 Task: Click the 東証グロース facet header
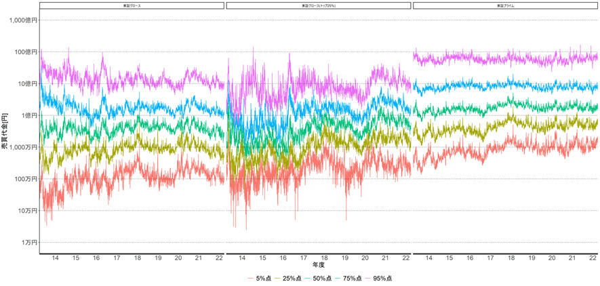pyautogui.click(x=132, y=5)
